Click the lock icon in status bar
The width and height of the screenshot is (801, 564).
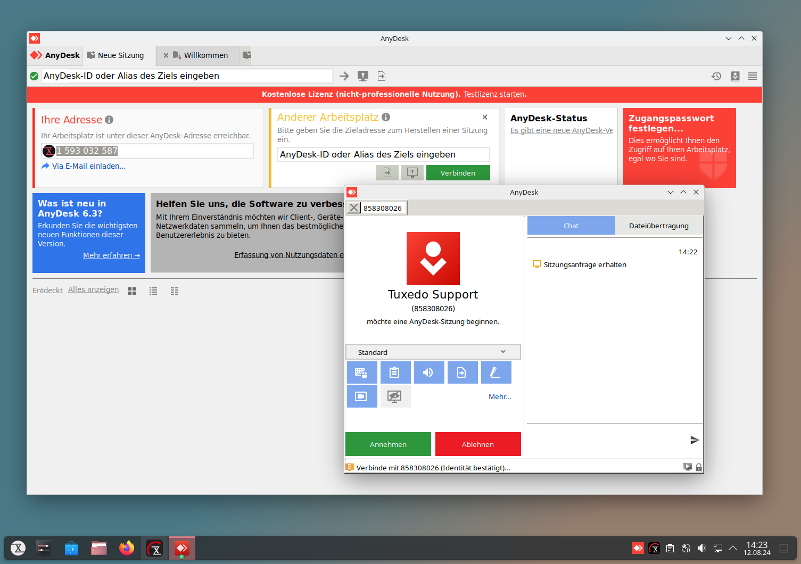pos(699,467)
